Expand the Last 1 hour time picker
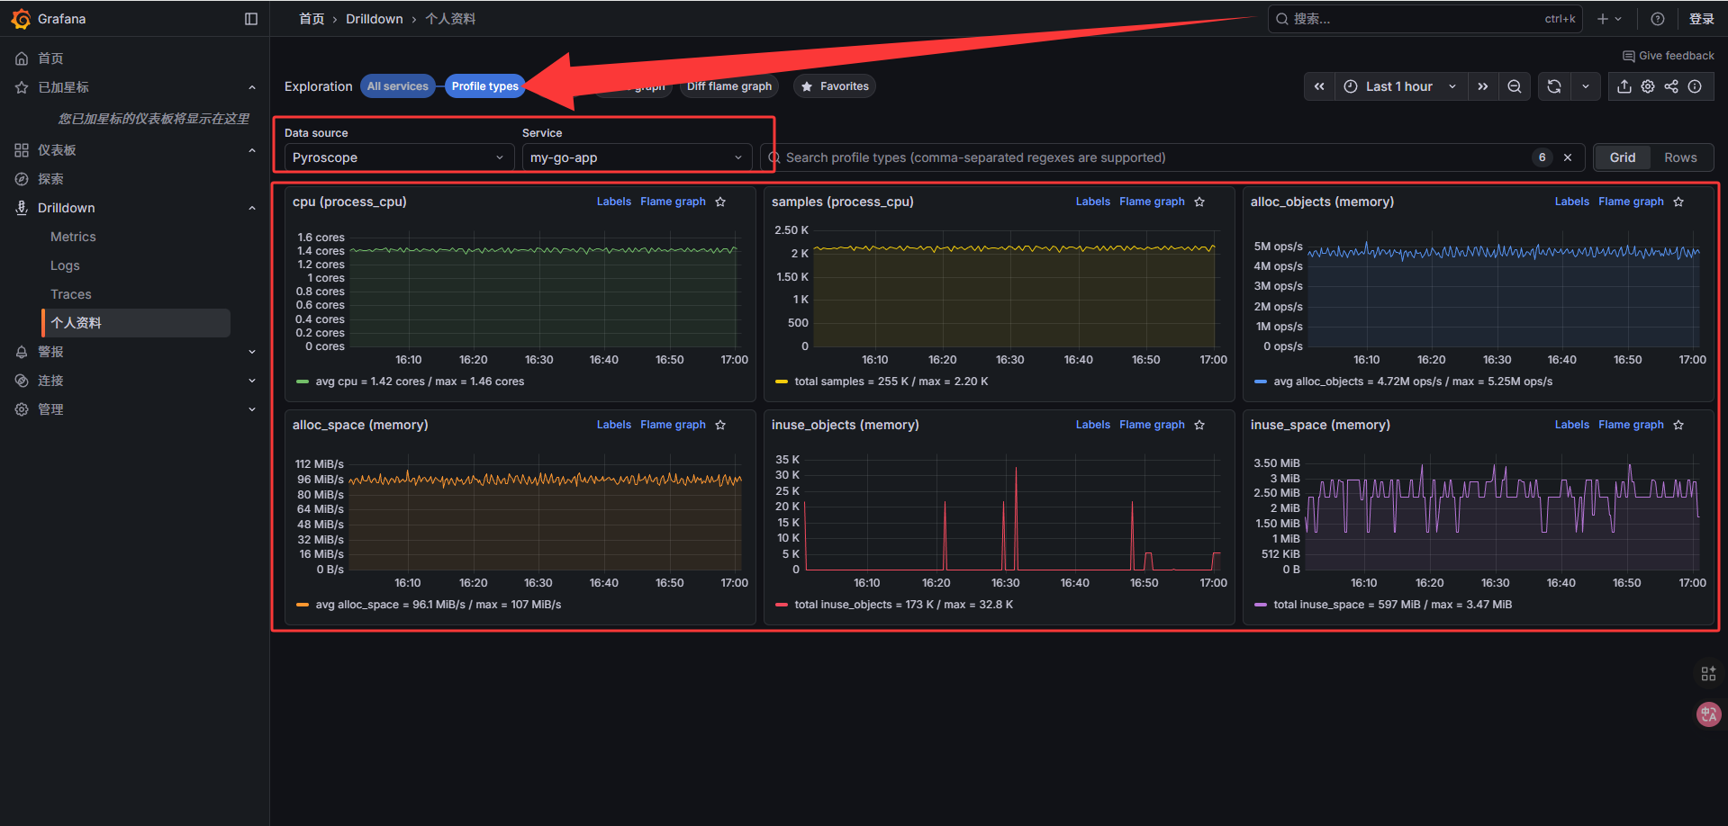The image size is (1728, 826). click(x=1399, y=86)
